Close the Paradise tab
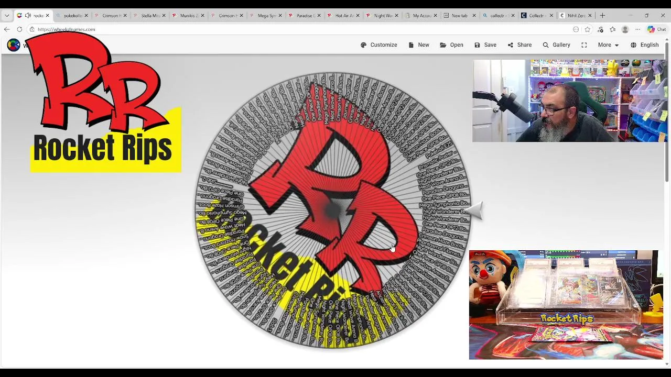 (319, 16)
